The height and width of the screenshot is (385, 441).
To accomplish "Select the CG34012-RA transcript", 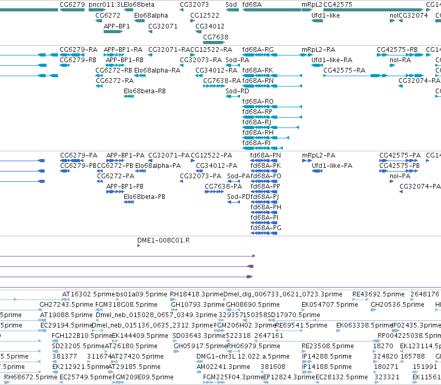I will point(199,76).
